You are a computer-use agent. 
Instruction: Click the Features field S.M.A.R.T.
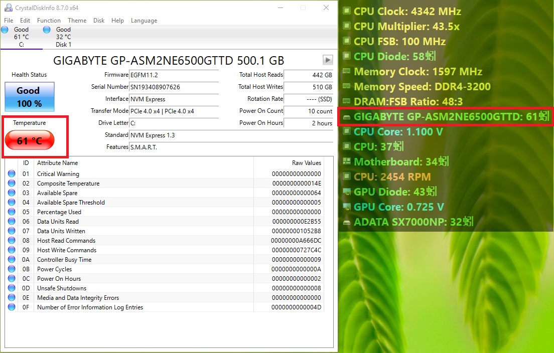click(x=231, y=147)
